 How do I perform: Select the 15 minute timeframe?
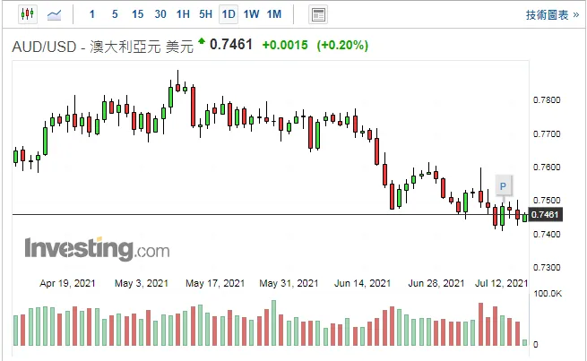pos(137,14)
